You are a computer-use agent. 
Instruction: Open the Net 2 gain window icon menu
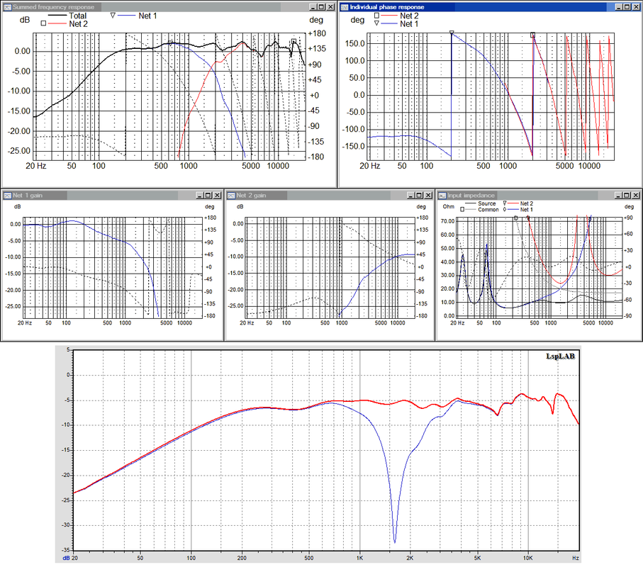coord(231,196)
